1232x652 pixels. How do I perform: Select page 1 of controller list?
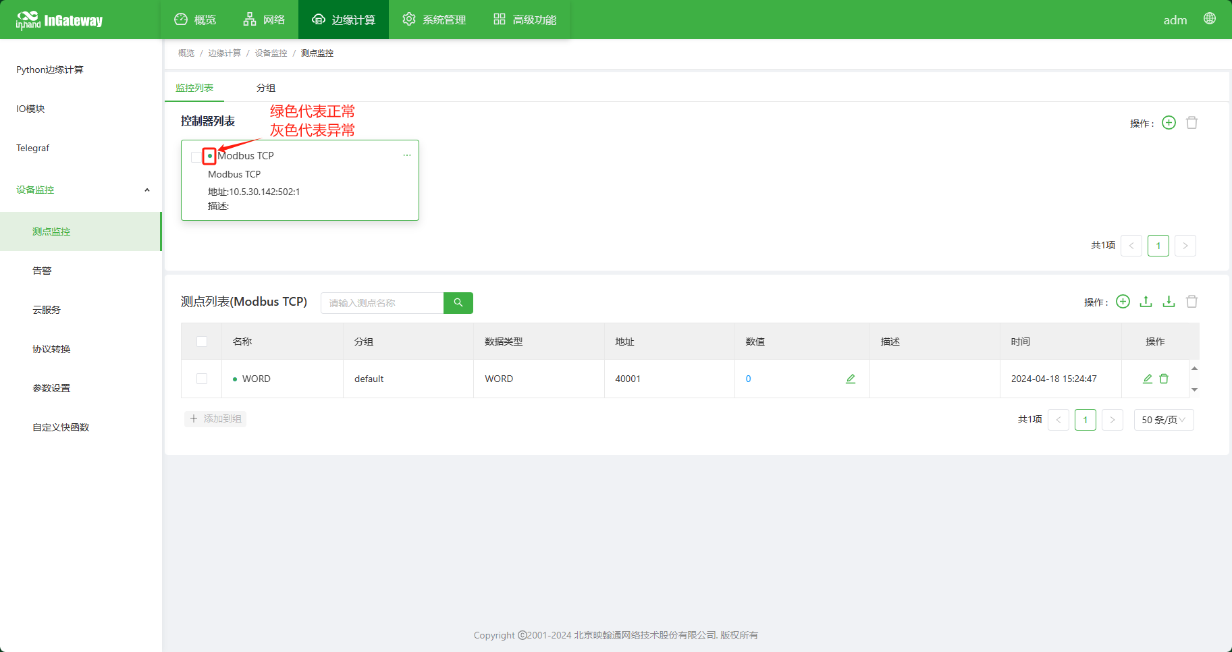[x=1158, y=246]
